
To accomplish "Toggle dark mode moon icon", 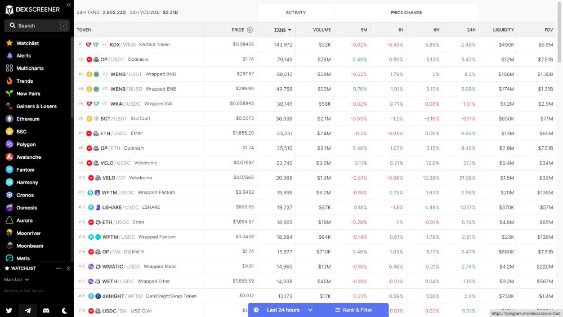I will pyautogui.click(x=64, y=311).
